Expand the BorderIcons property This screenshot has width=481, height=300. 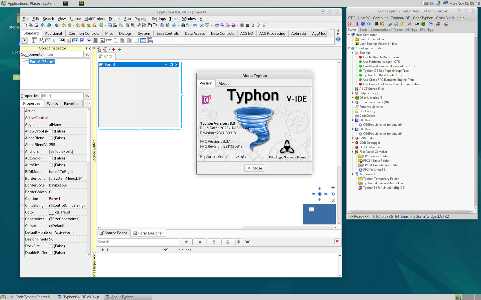pyautogui.click(x=22, y=178)
